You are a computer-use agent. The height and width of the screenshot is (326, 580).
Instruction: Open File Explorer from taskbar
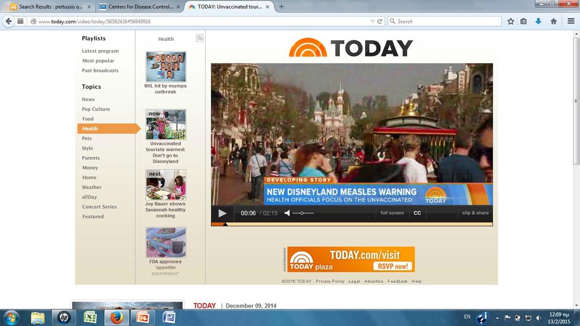[x=37, y=318]
